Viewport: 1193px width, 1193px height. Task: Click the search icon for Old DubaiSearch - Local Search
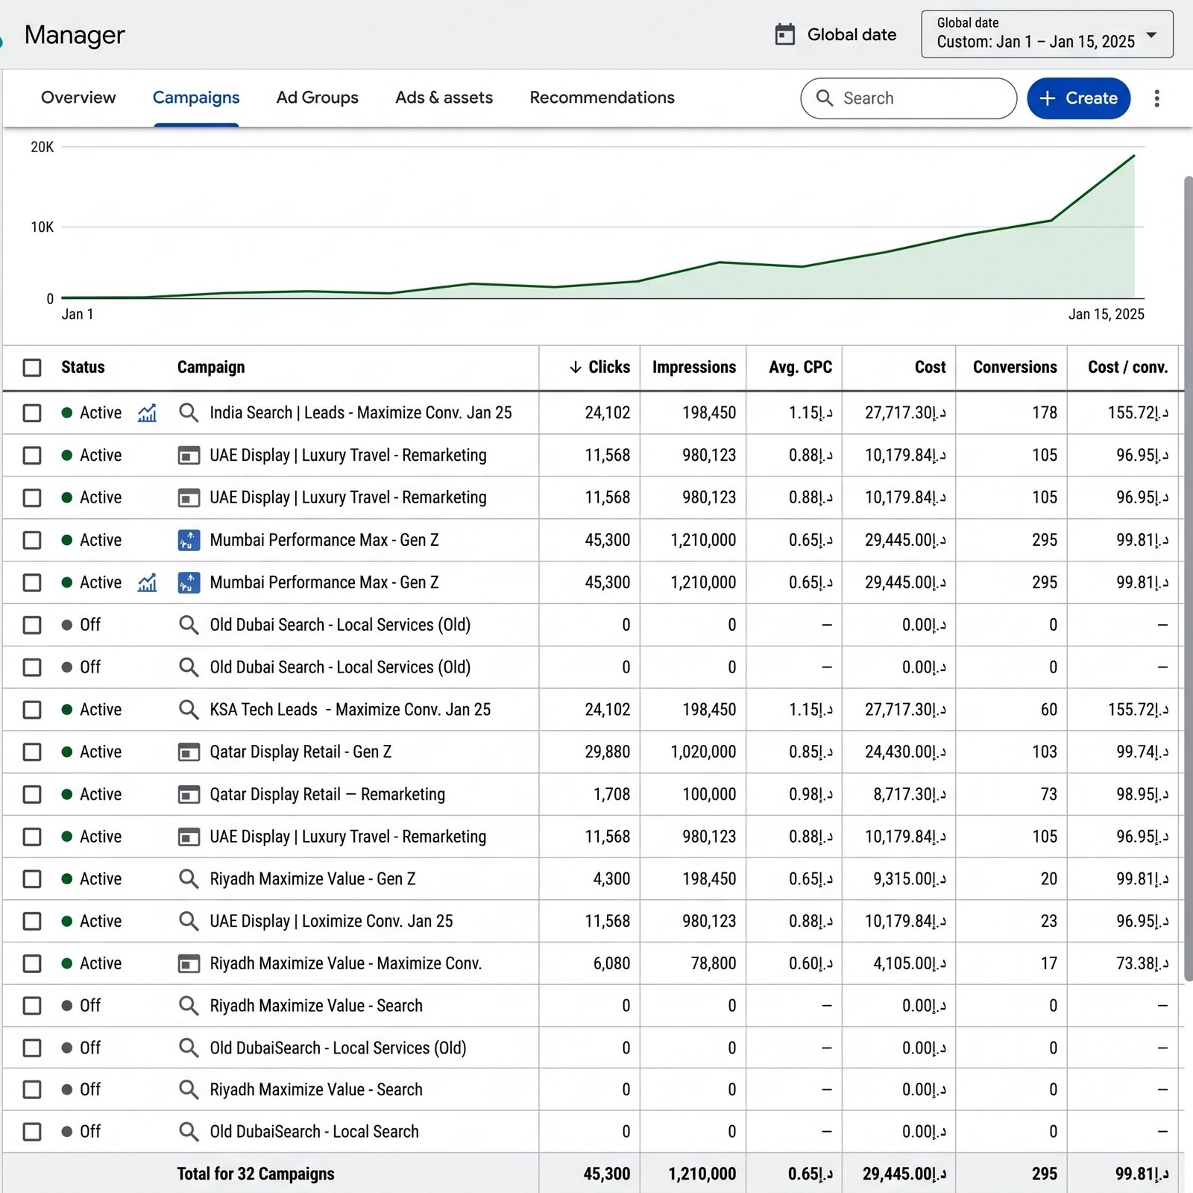pos(189,1131)
